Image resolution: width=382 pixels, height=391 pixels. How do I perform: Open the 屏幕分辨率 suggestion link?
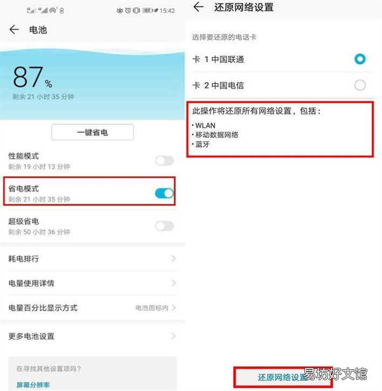[33, 385]
